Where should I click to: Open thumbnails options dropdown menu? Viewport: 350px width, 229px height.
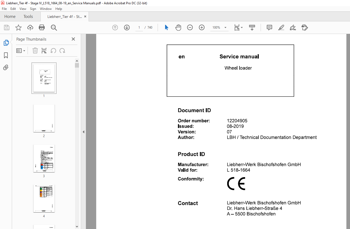pos(21,51)
